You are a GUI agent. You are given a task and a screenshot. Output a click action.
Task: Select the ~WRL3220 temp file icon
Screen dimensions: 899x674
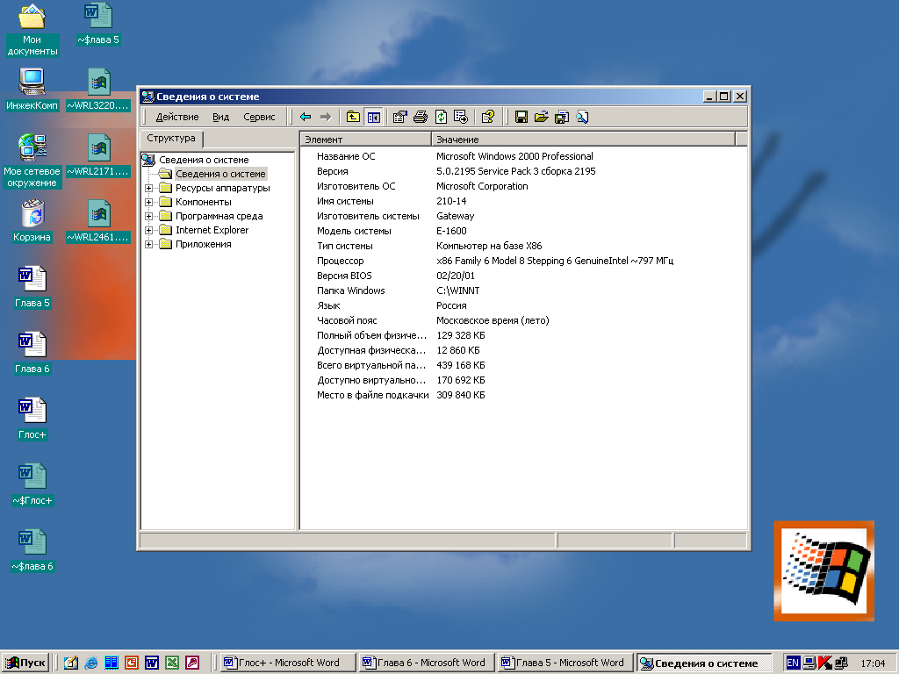[x=98, y=90]
